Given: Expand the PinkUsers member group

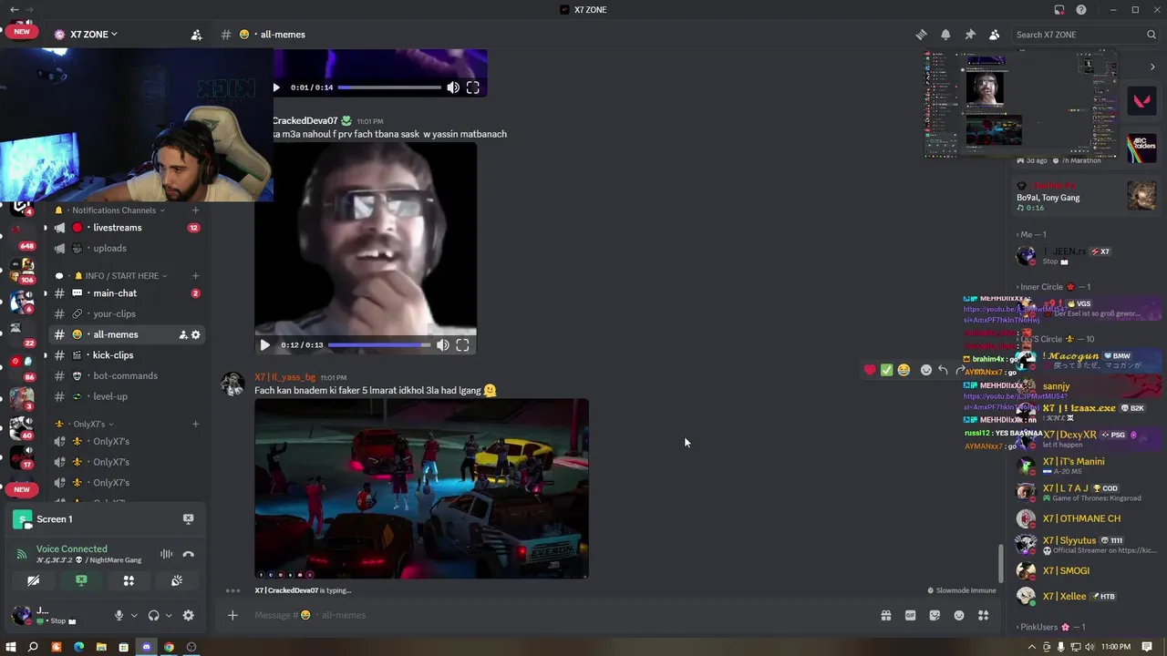Looking at the screenshot, I should 1051,628.
